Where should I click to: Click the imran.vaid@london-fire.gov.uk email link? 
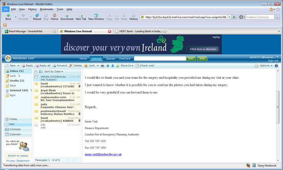(103, 154)
